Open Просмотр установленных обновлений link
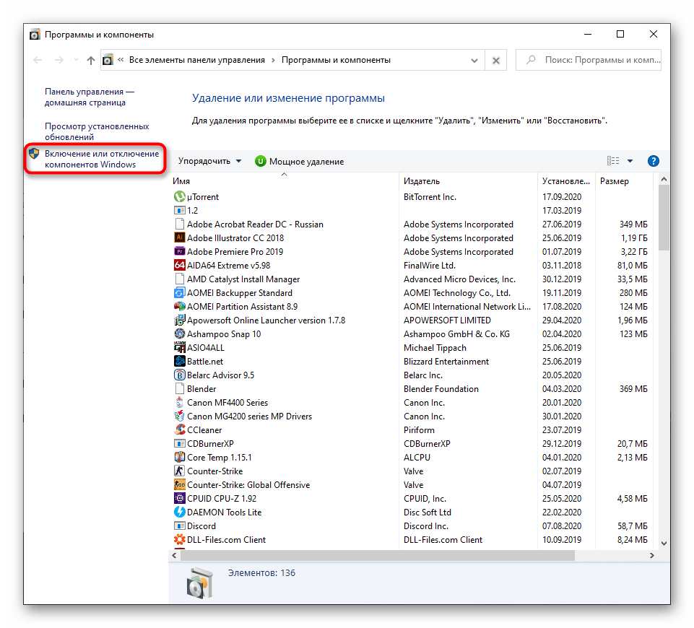 (x=97, y=131)
